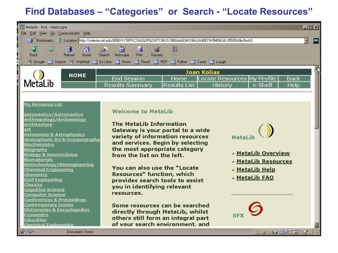Select the Dictionaries & Encyclopedias category
This screenshot has width=338, height=253.
(57, 210)
